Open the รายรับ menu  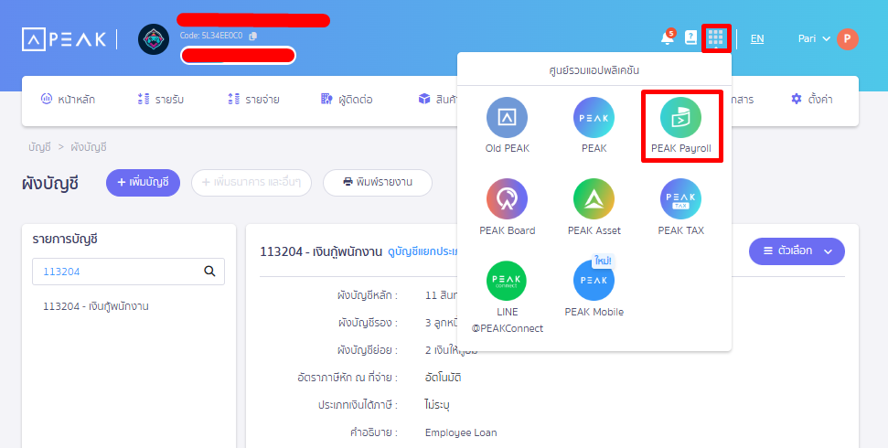point(161,99)
